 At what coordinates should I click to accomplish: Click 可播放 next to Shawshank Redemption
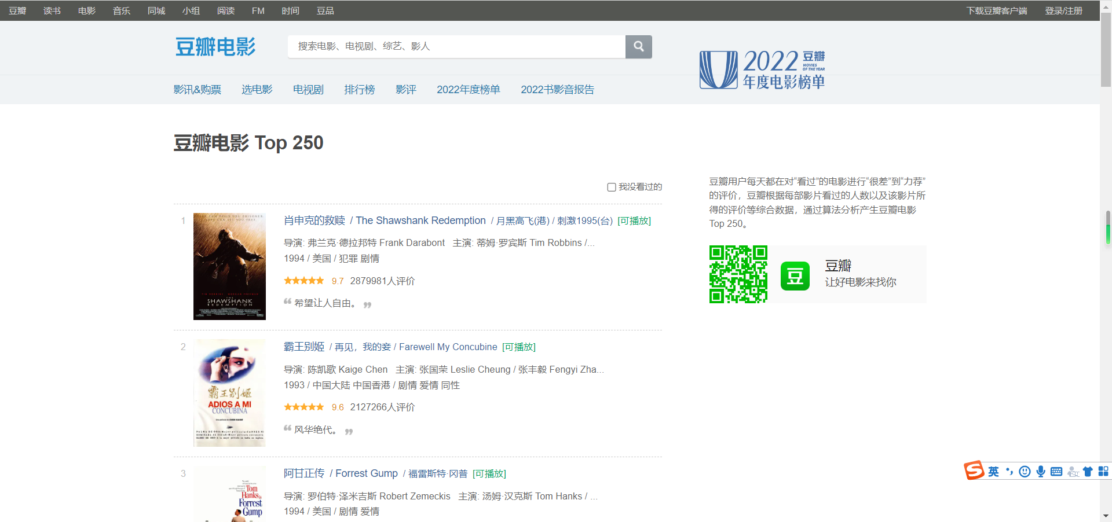(634, 221)
